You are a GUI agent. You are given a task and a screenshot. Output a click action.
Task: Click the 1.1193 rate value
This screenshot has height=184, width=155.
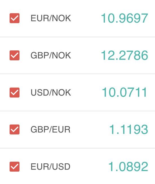coord(129,130)
